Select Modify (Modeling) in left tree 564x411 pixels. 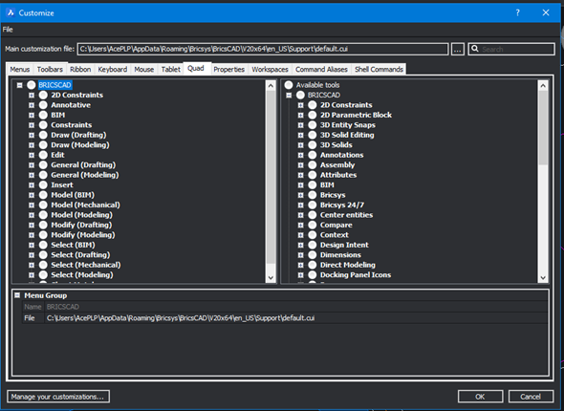pos(83,235)
